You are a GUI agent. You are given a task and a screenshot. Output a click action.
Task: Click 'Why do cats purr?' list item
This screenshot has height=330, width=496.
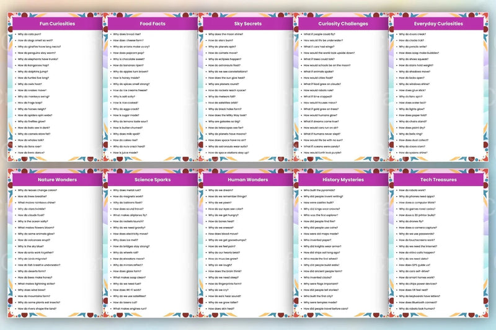[29, 34]
